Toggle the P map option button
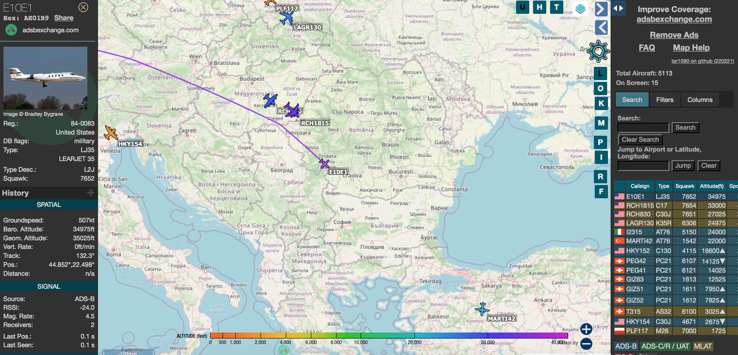The height and width of the screenshot is (355, 738). click(600, 142)
